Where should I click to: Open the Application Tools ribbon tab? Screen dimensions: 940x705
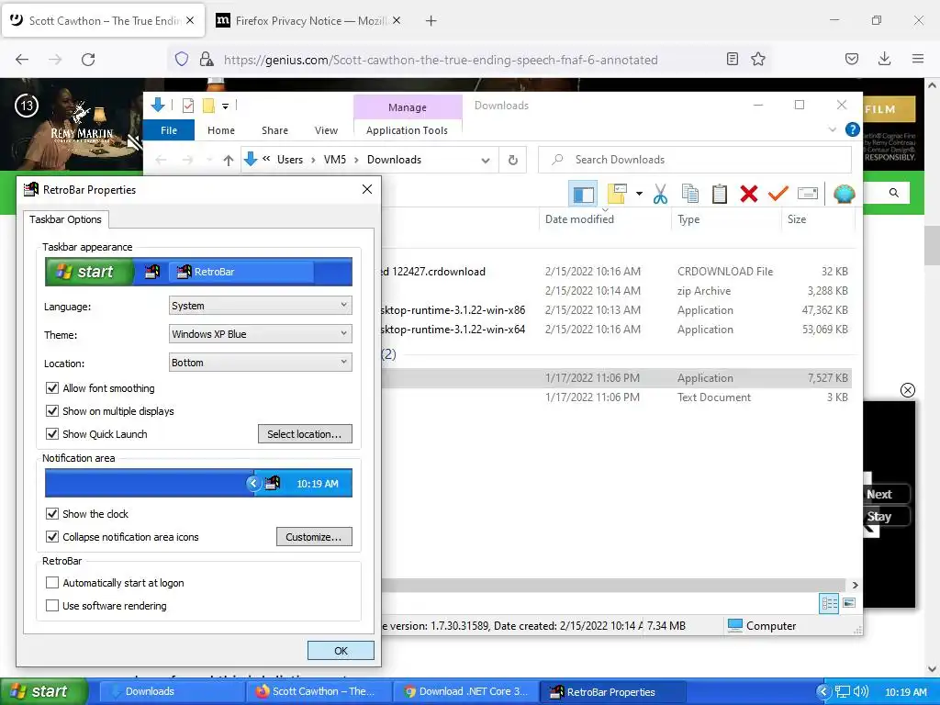click(407, 130)
